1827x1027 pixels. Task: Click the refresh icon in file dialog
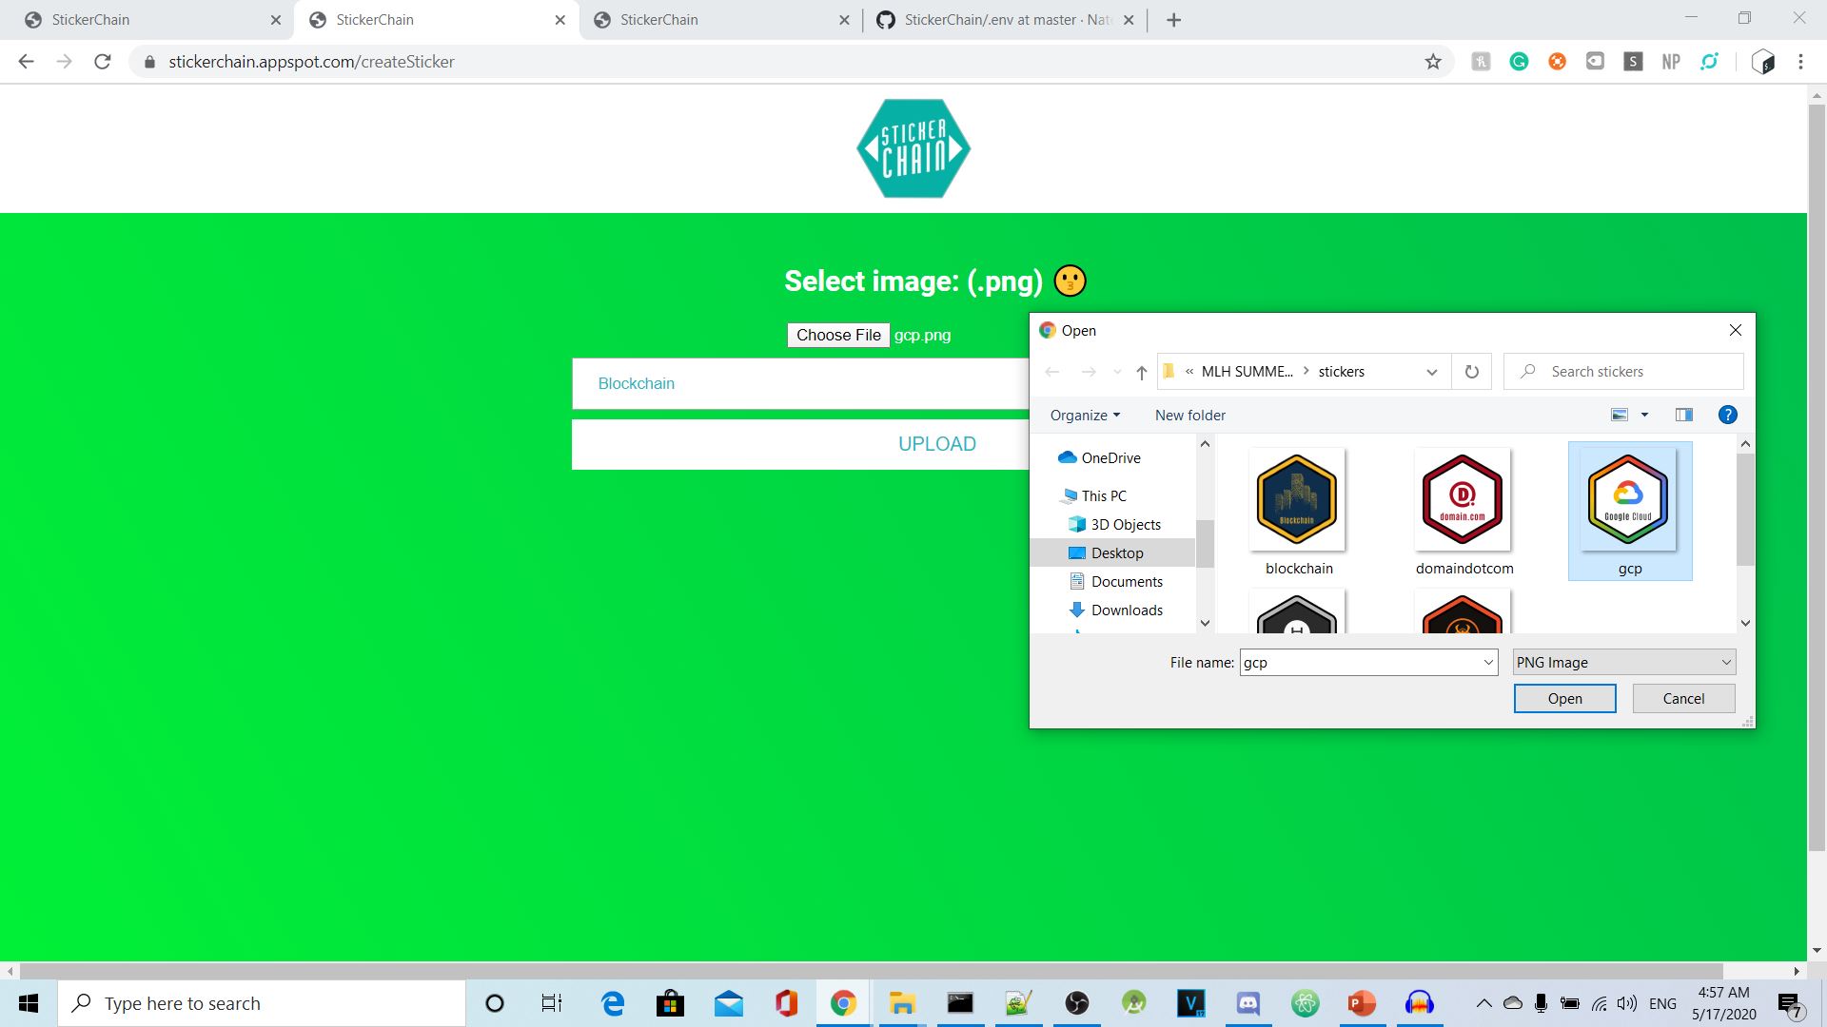[x=1471, y=372]
